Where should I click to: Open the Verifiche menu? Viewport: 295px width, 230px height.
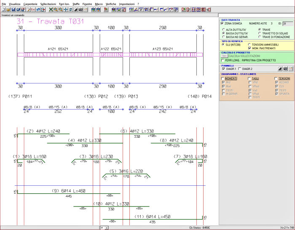[111, 4]
